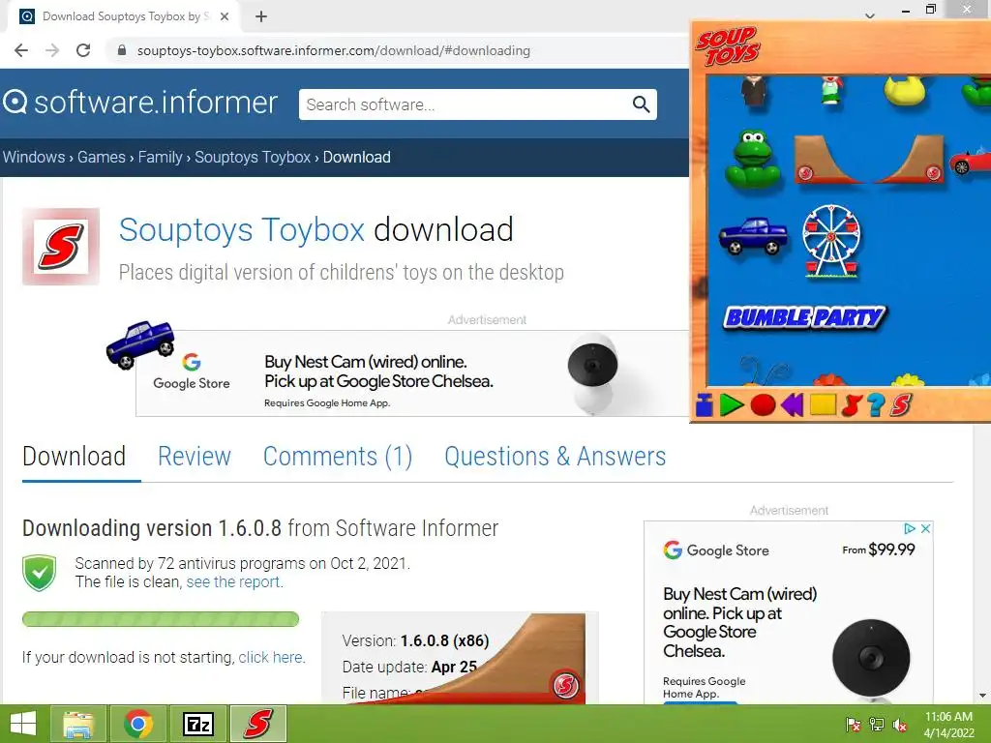The image size is (991, 743).
Task: Open the 'see the report' link
Action: click(234, 581)
